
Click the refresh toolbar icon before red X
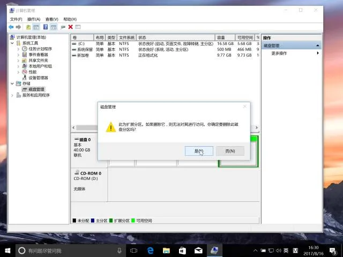63,27
